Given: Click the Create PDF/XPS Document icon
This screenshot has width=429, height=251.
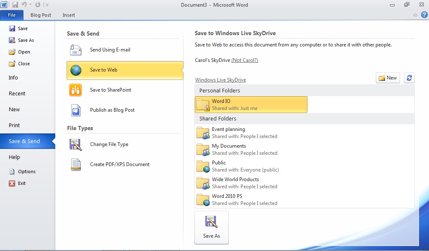Looking at the screenshot, I should pyautogui.click(x=76, y=165).
